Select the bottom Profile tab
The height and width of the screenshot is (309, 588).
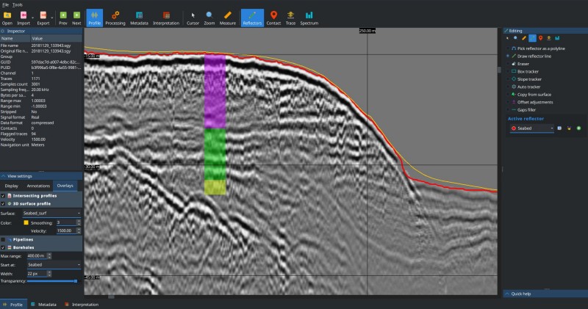tap(12, 305)
